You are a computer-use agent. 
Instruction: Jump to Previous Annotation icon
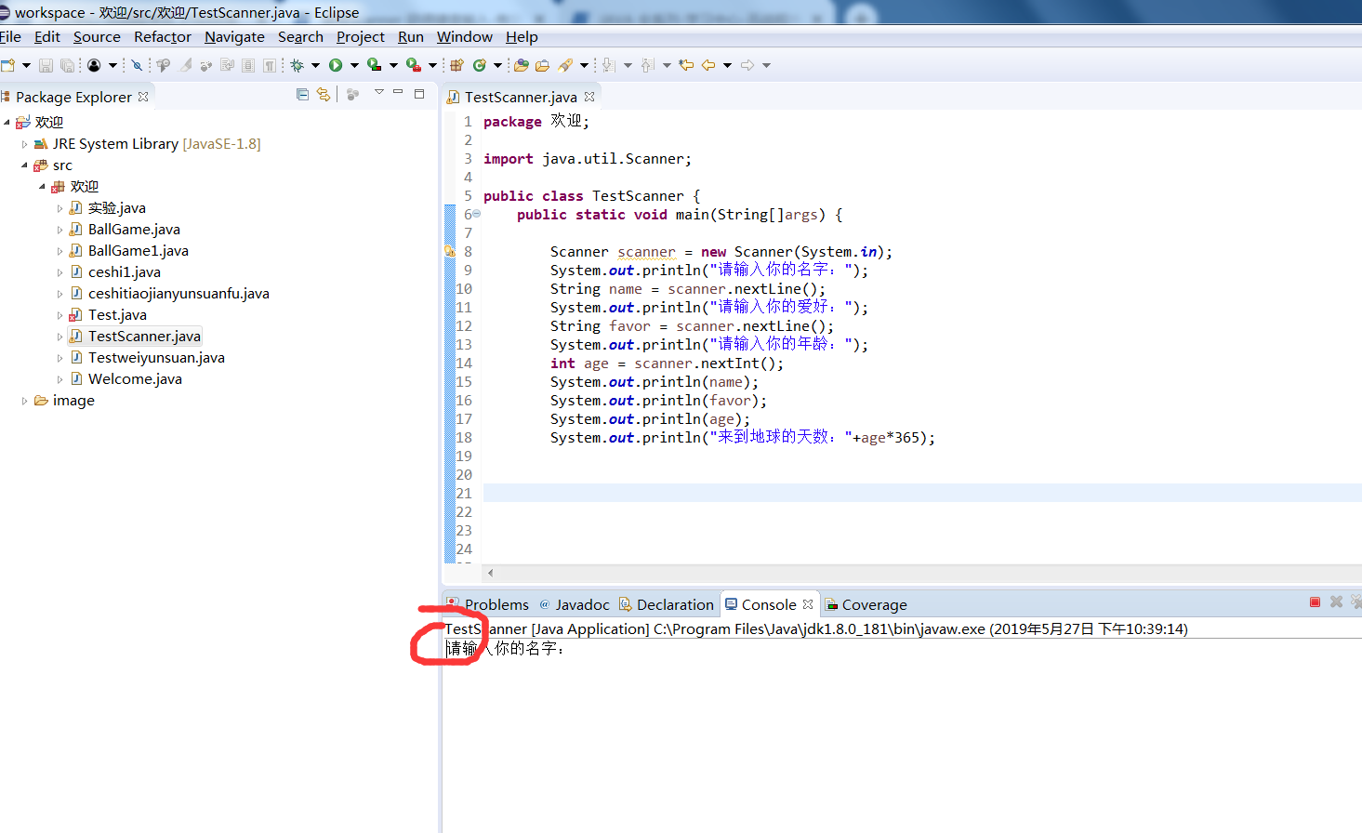[648, 65]
